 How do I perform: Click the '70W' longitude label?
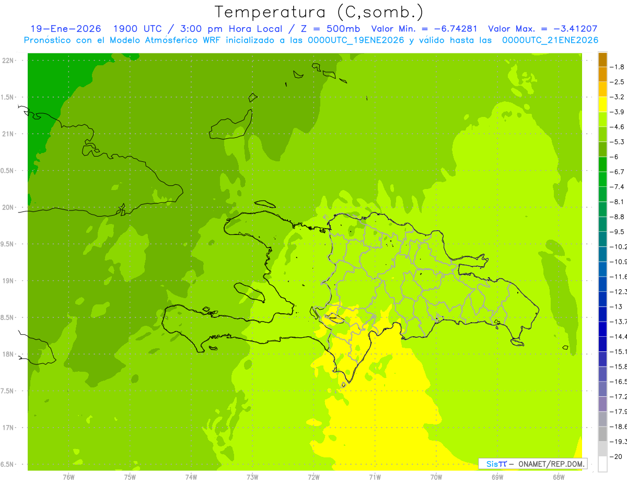coord(436,477)
